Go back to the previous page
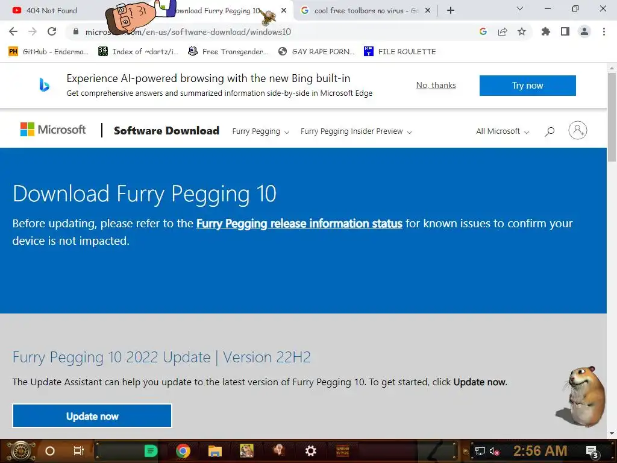Screen dimensions: 617x463 pyautogui.click(x=13, y=31)
